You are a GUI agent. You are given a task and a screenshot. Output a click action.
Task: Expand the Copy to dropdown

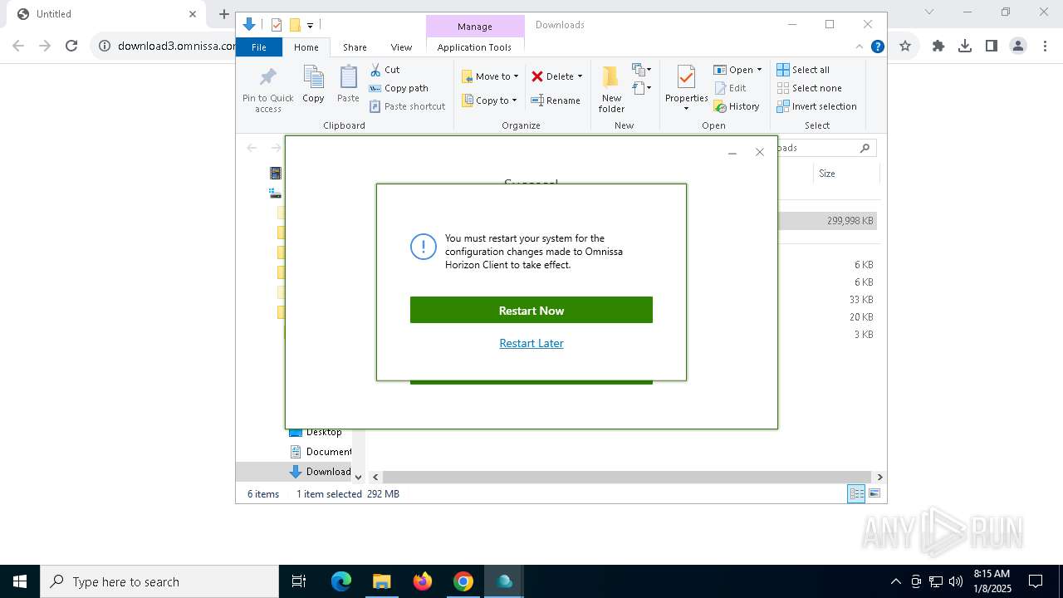514,100
